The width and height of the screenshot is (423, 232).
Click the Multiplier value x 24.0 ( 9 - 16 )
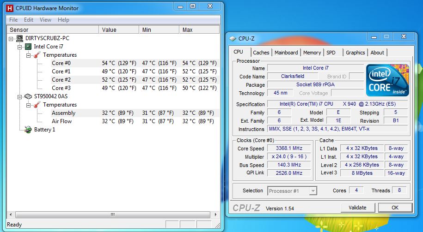tap(289, 156)
